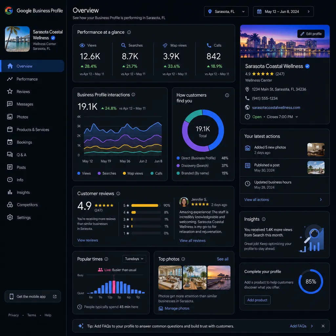Click the Added 5 new photos thumbnail

(x=316, y=149)
